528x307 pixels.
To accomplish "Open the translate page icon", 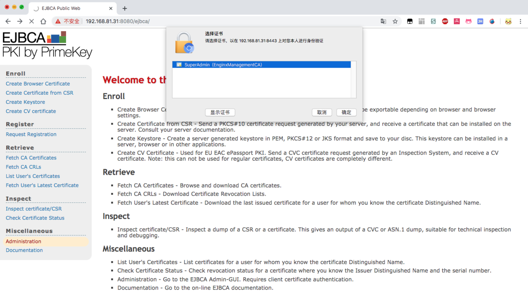I will tap(383, 21).
